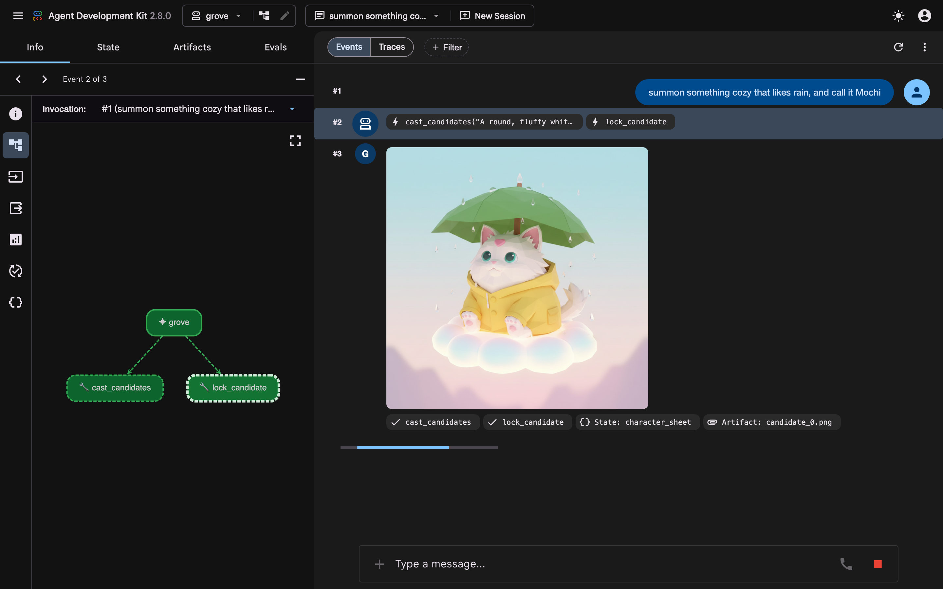
Task: Expand the graph to fullscreen
Action: (x=295, y=141)
